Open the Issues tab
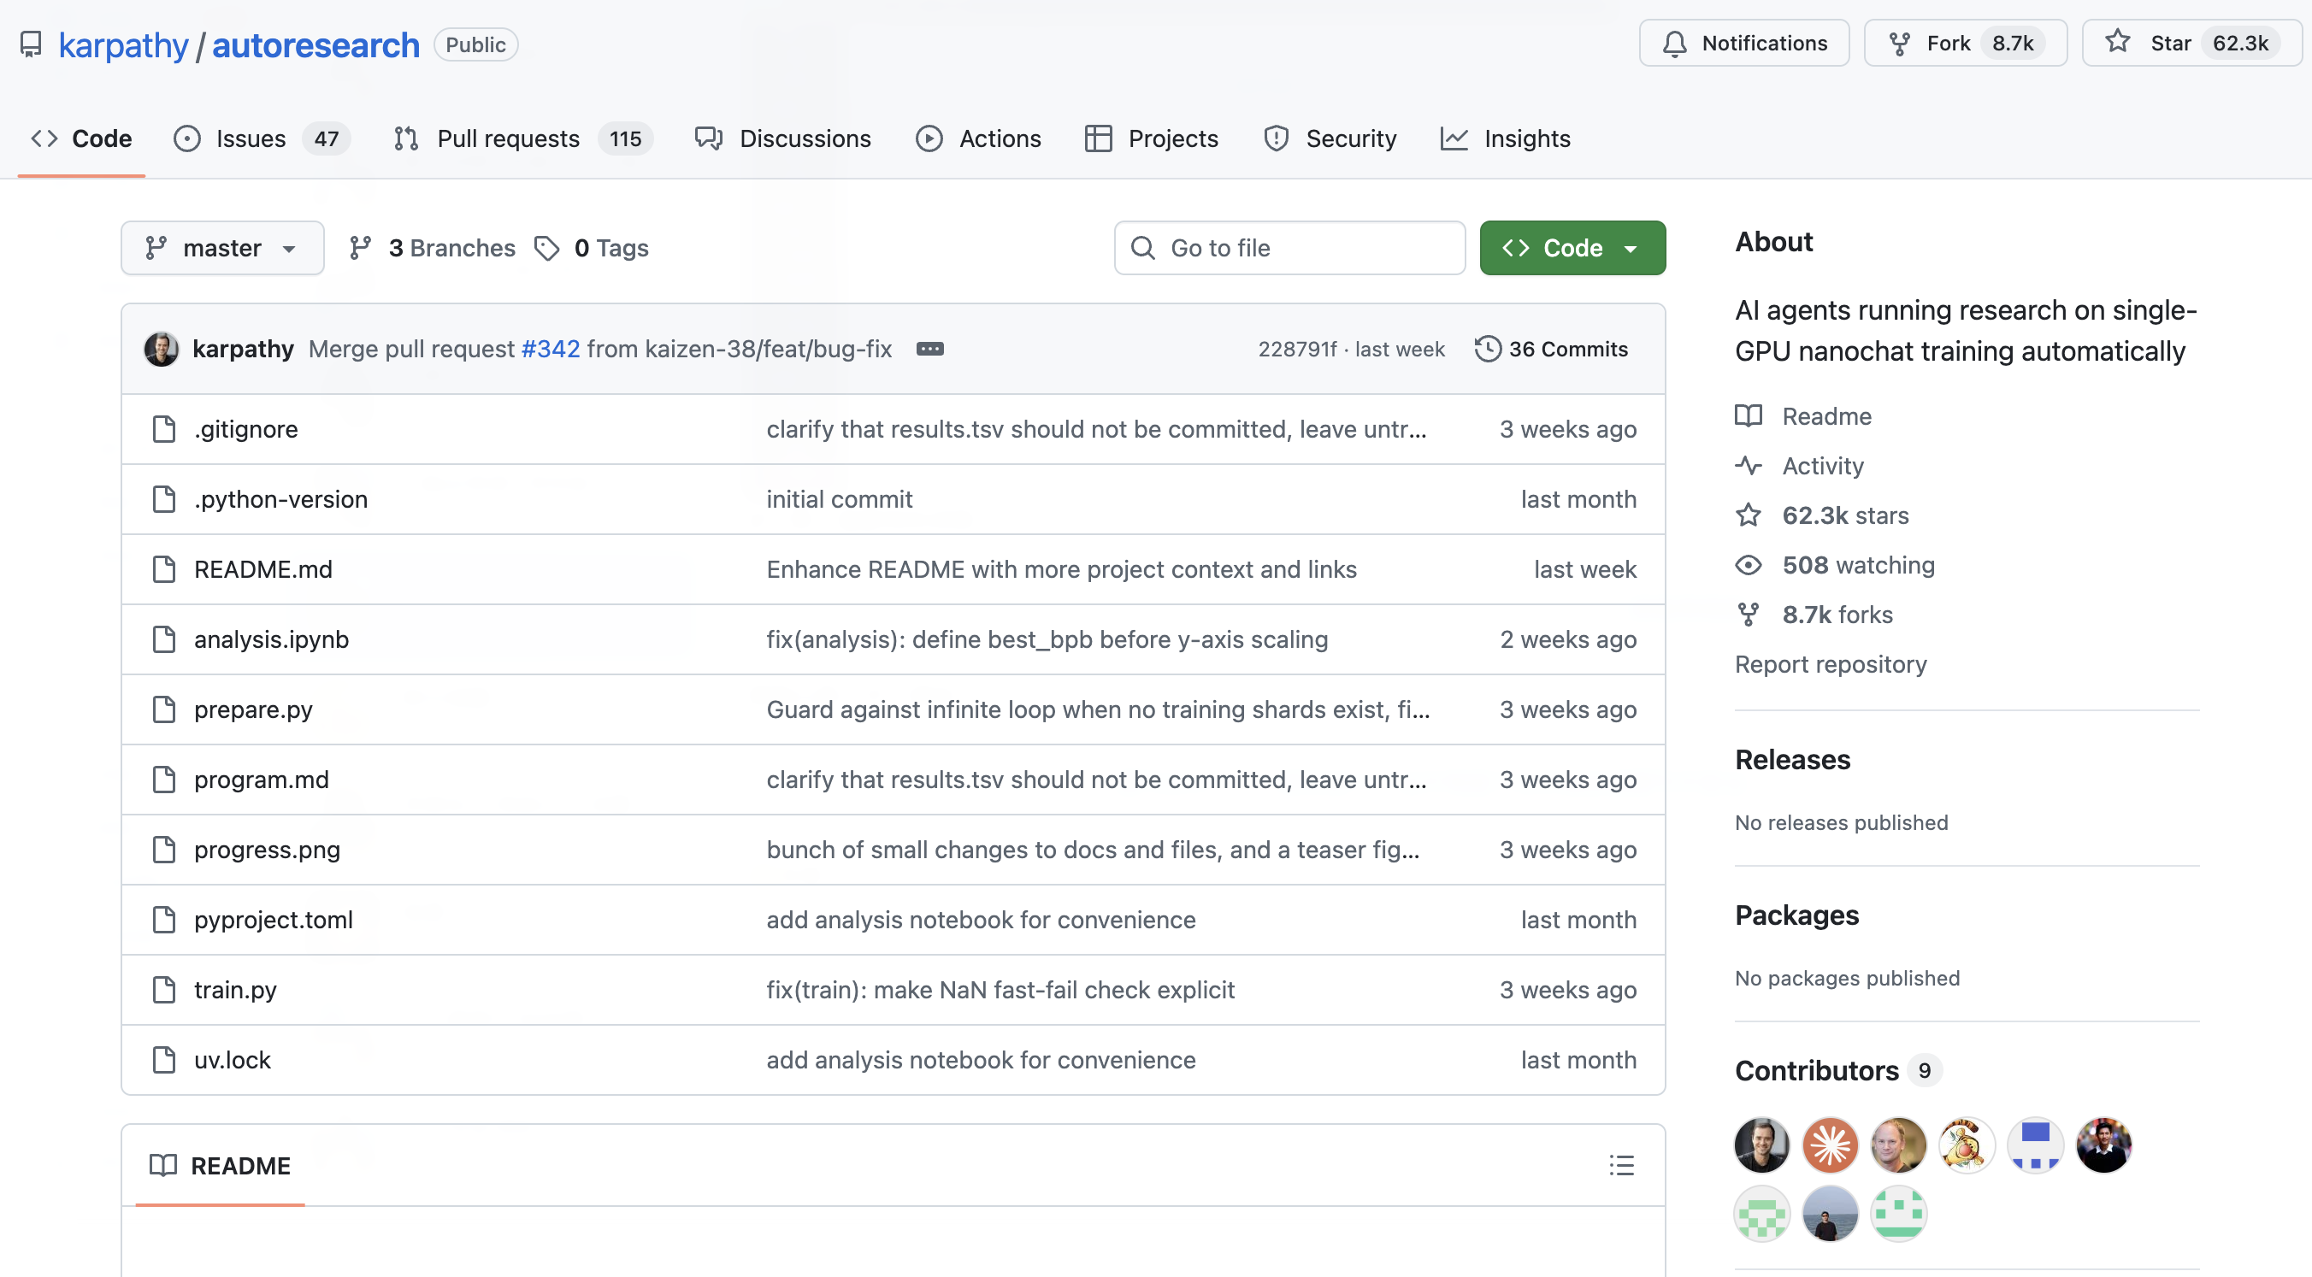 coord(251,138)
